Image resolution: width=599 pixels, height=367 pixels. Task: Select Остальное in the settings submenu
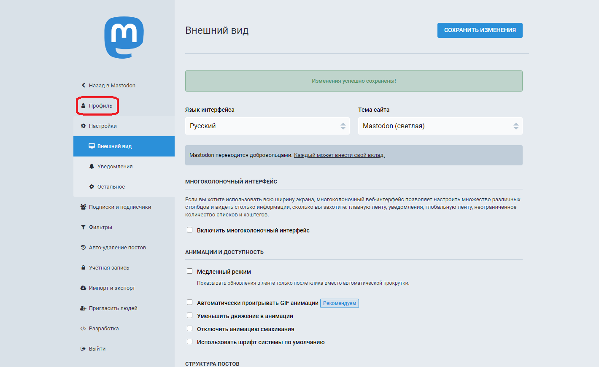[x=111, y=187]
